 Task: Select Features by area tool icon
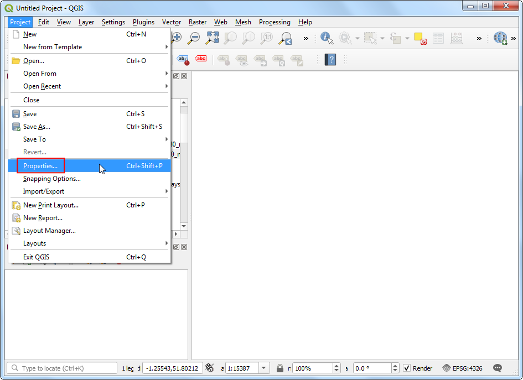click(x=370, y=38)
